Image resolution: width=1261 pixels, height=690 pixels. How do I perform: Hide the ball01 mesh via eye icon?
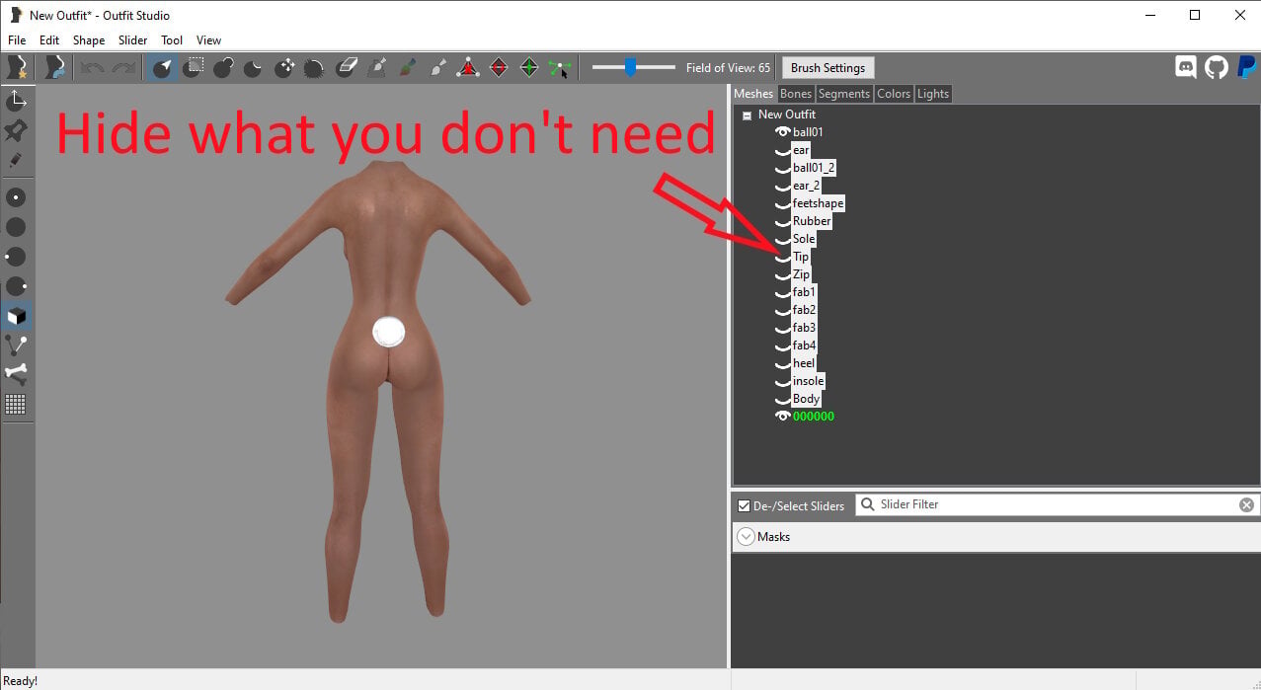click(783, 132)
